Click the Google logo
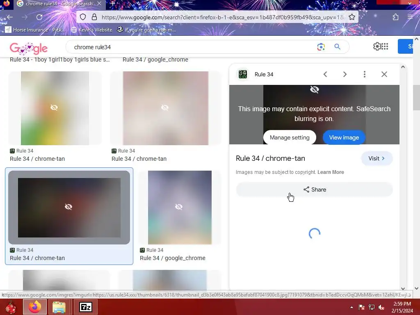420x315 pixels. (29, 48)
